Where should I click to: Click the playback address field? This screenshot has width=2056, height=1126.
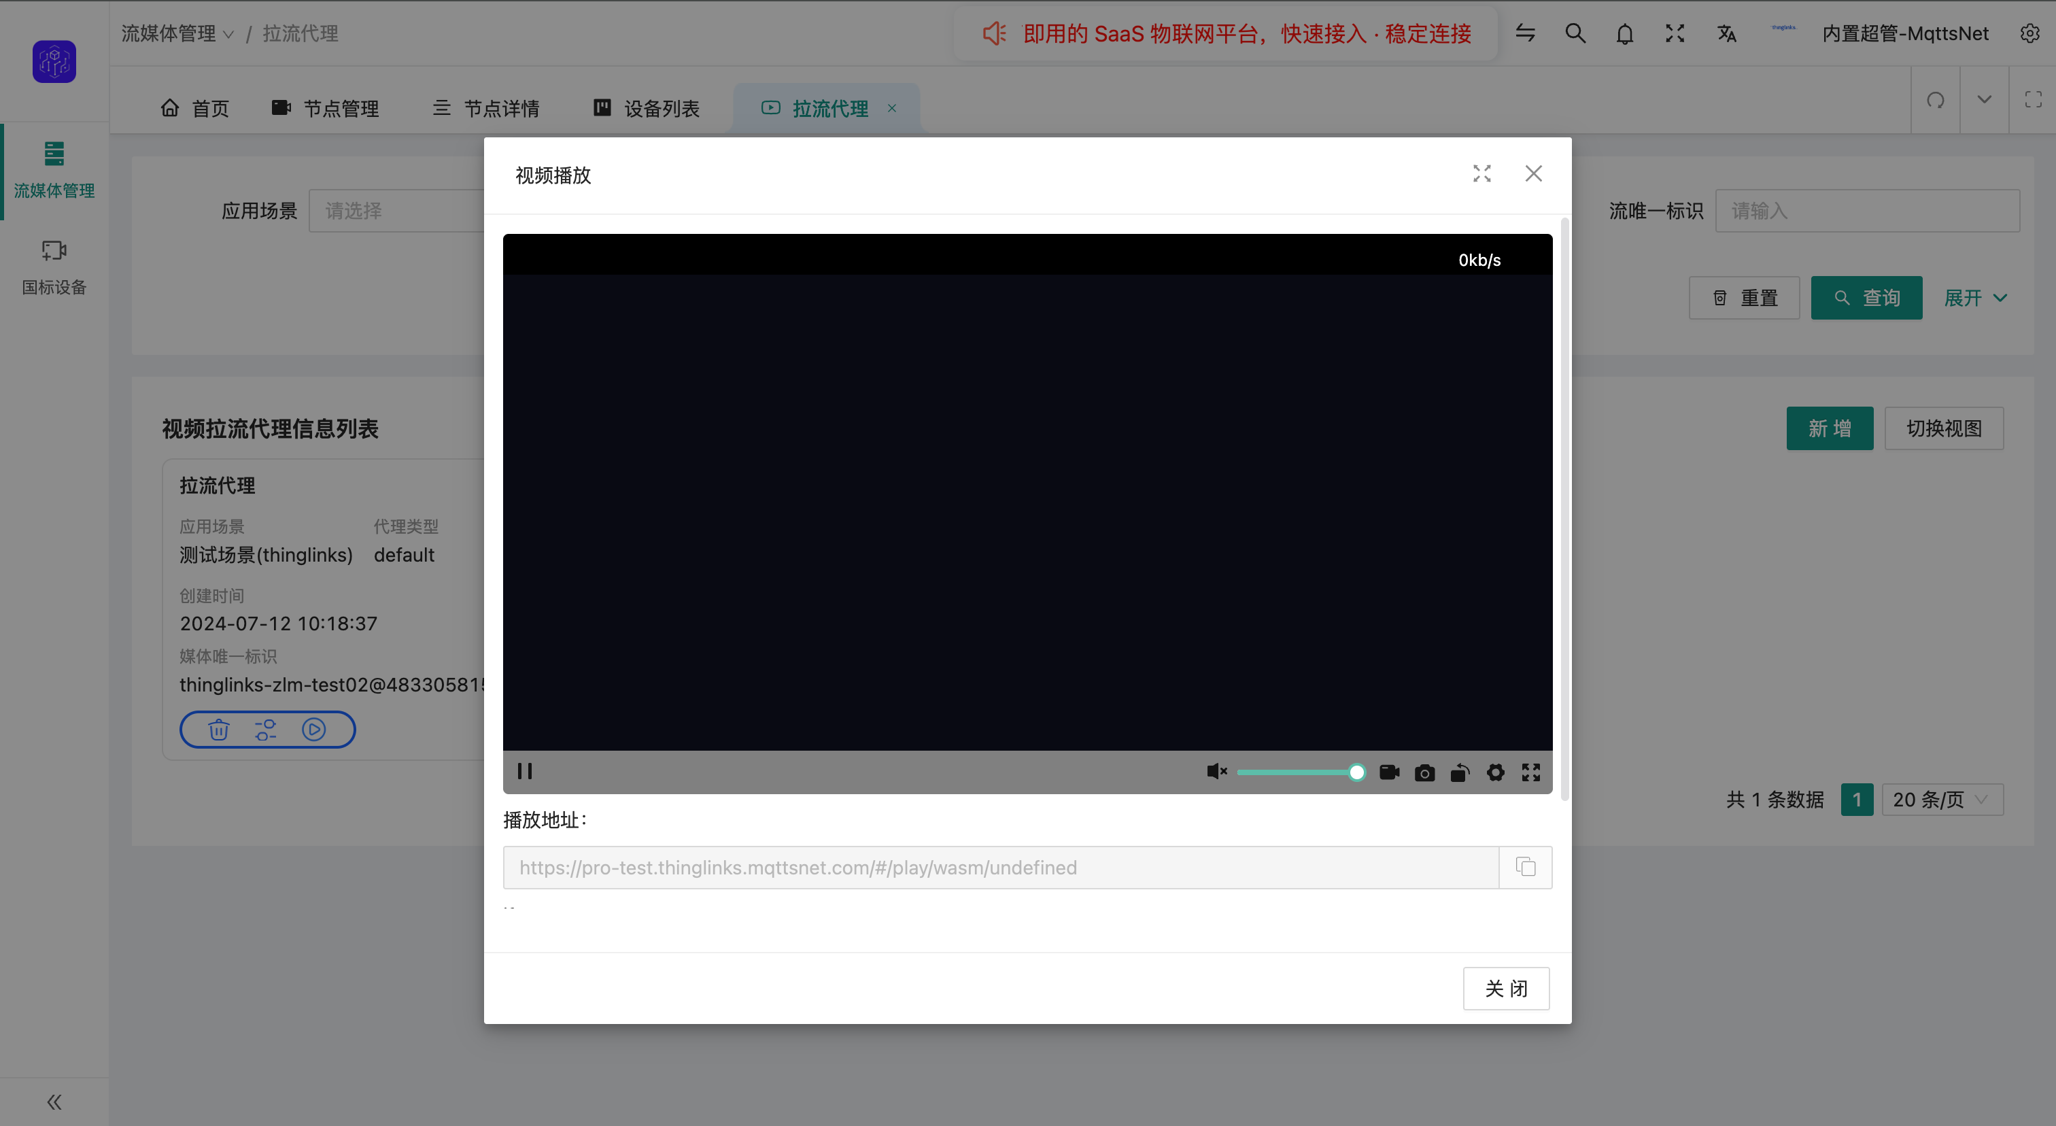coord(1001,867)
